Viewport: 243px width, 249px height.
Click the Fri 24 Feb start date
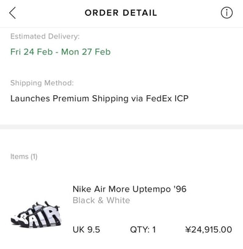tap(32, 52)
